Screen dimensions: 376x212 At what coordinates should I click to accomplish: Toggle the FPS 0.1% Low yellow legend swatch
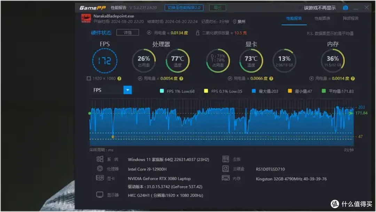(206, 91)
